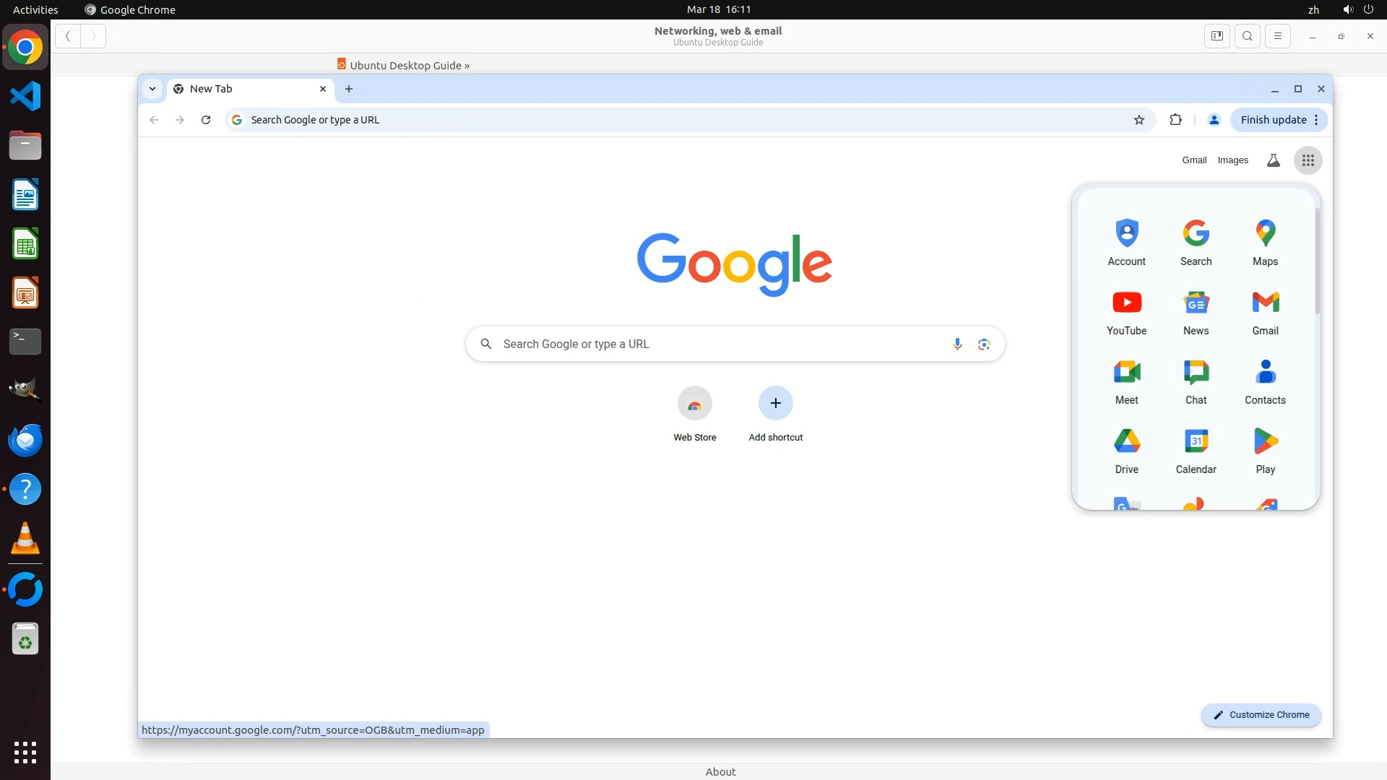
Task: Open the Help window hamburger menu
Action: (x=1278, y=36)
